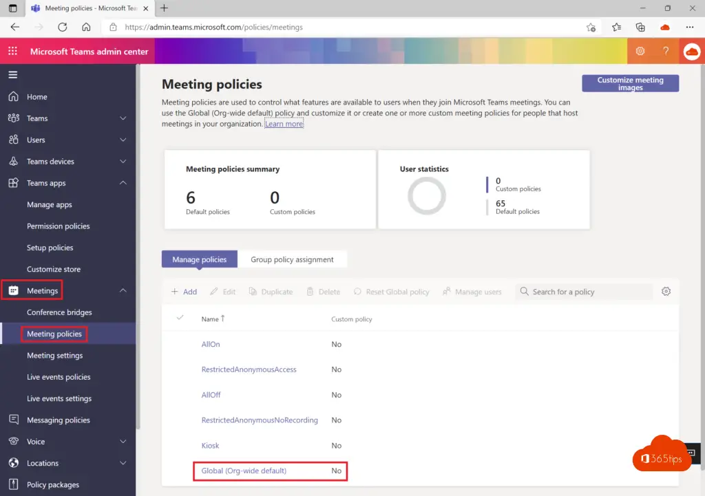The image size is (705, 496).
Task: Expand the Teams menu chevron
Action: (123, 118)
